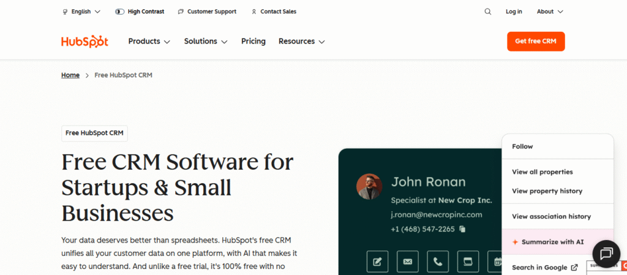This screenshot has width=627, height=275.
Task: Click the Specialist at New Crop Inc. text
Action: coord(441,200)
